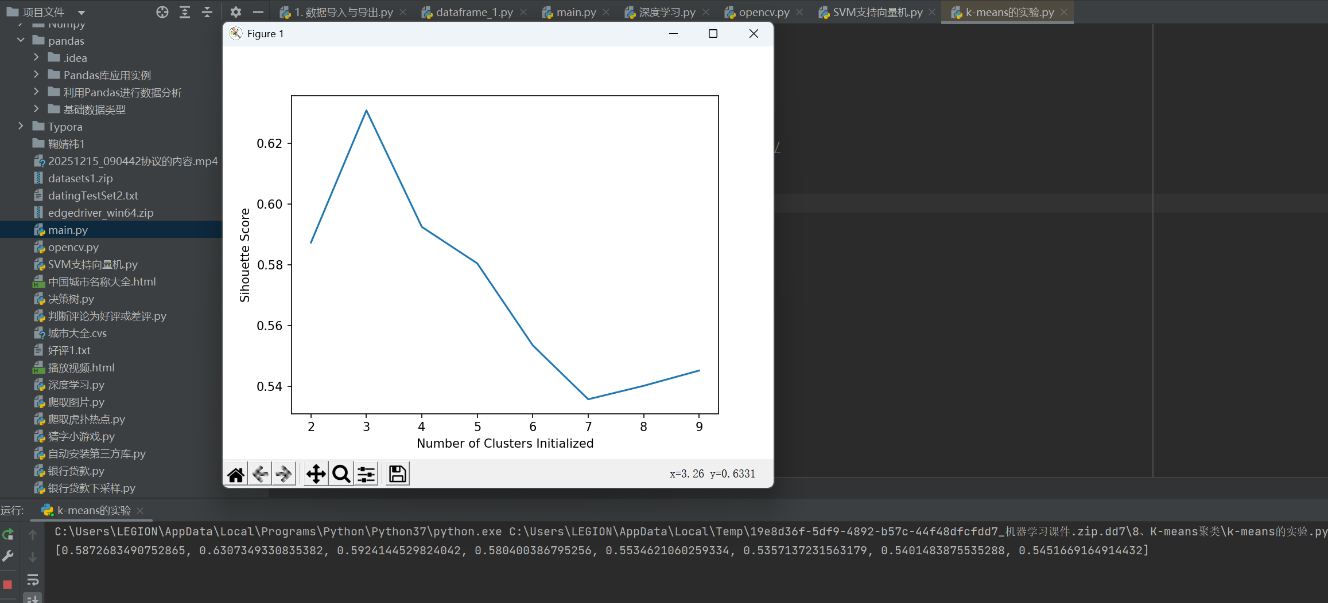
Task: Rerun k-means script with green arrow
Action: (x=8, y=535)
